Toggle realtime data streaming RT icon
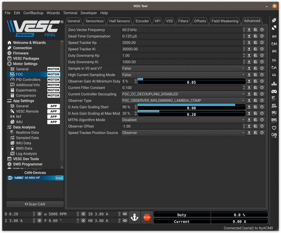The image size is (281, 233). (x=274, y=98)
